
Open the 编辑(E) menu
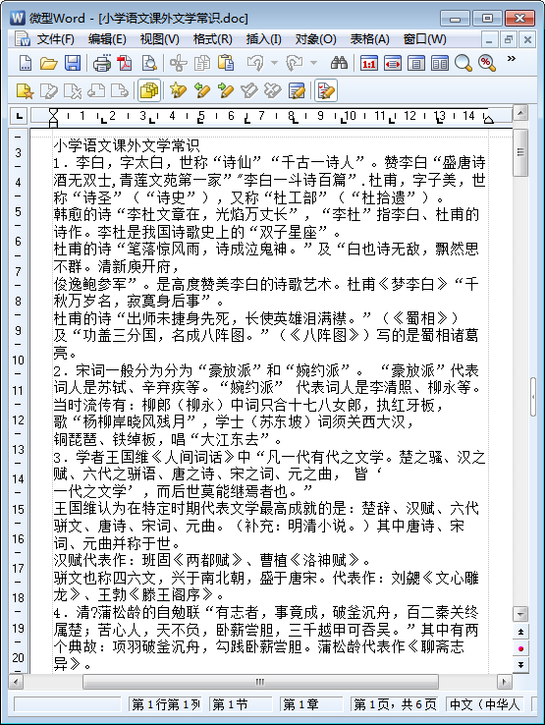pyautogui.click(x=107, y=39)
